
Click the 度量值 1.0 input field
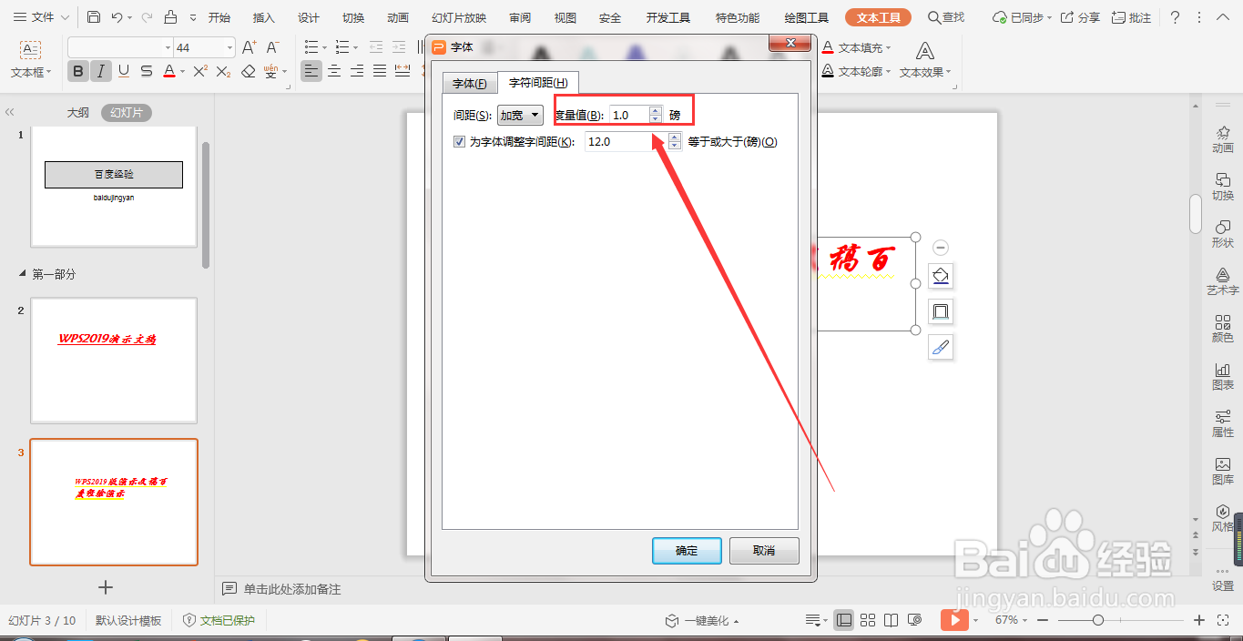click(628, 115)
